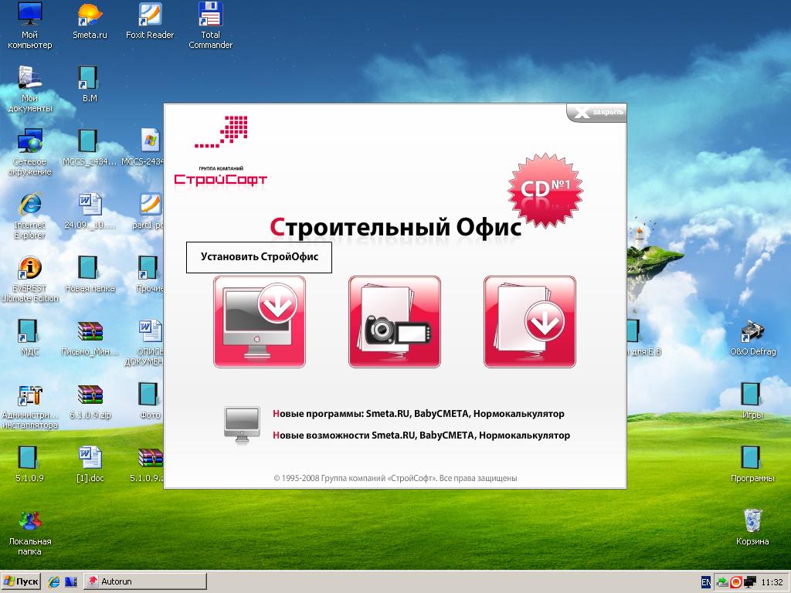Select the EVEREST Ultimate Edition shortcut
This screenshot has height=593, width=791.
pos(30,279)
